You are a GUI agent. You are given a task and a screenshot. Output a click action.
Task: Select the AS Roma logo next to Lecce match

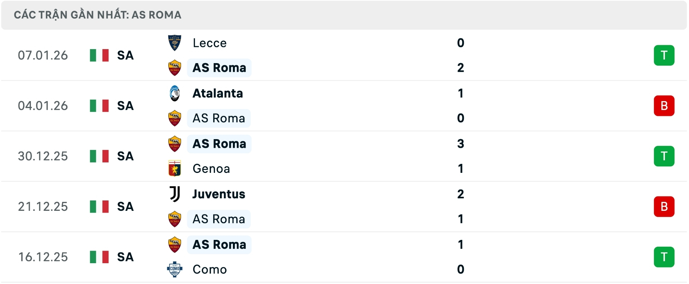click(174, 68)
